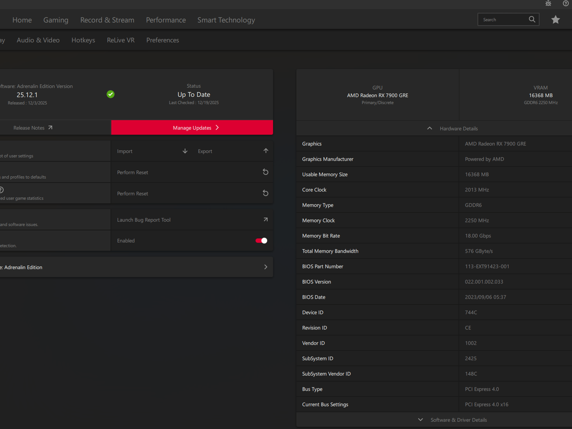Click the first Perform Reset icon
The height and width of the screenshot is (429, 572).
(265, 172)
